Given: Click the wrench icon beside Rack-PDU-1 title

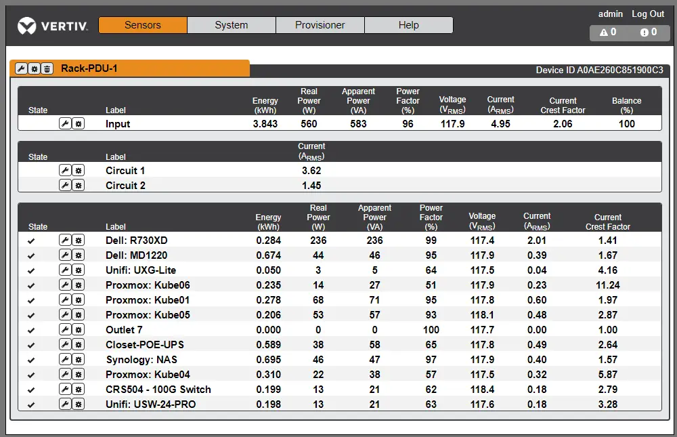Looking at the screenshot, I should (x=21, y=68).
